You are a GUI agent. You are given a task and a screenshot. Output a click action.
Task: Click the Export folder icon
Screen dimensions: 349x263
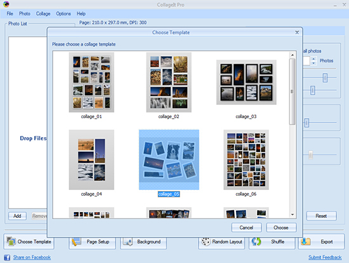[306, 241]
